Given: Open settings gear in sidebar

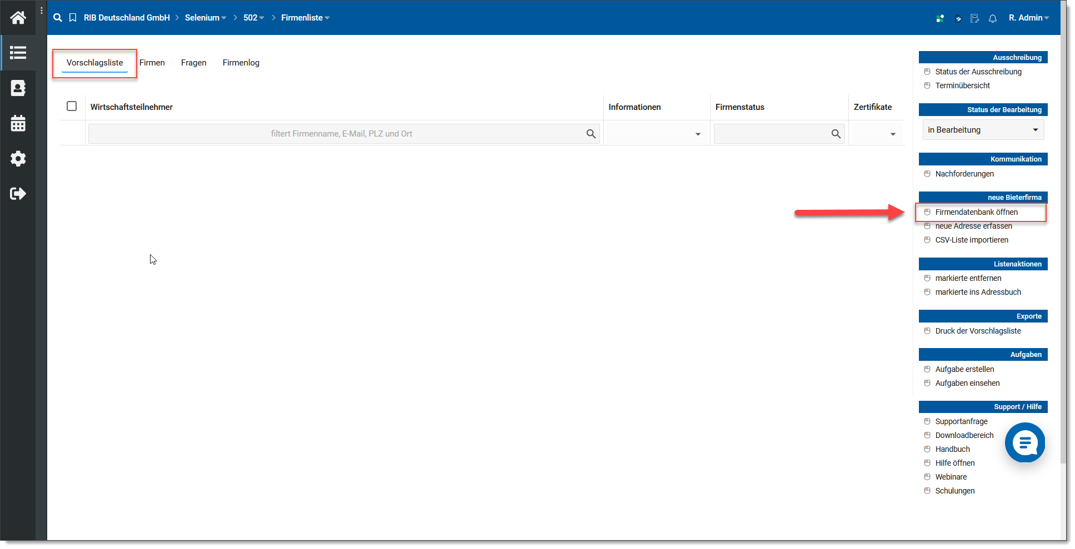Looking at the screenshot, I should pos(18,159).
